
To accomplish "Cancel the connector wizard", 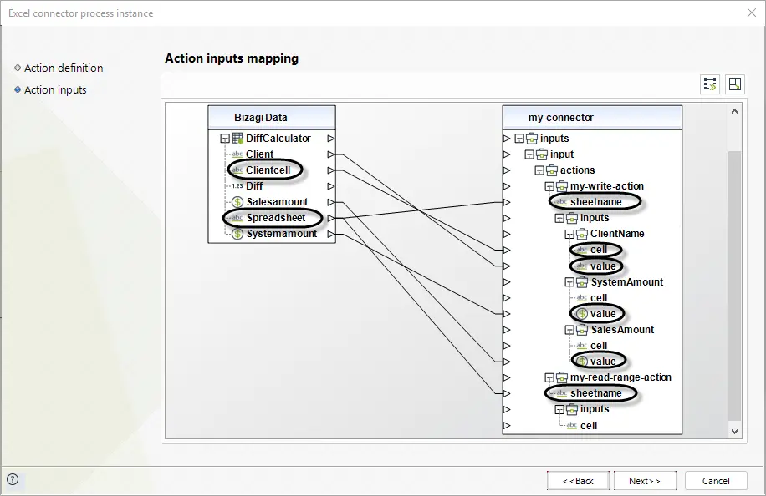I will tap(716, 481).
